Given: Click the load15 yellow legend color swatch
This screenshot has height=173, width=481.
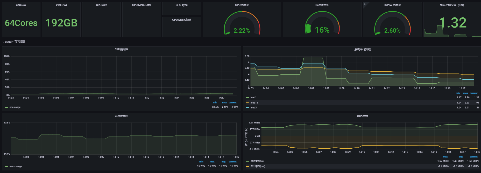Looking at the screenshot, I should 247,103.
